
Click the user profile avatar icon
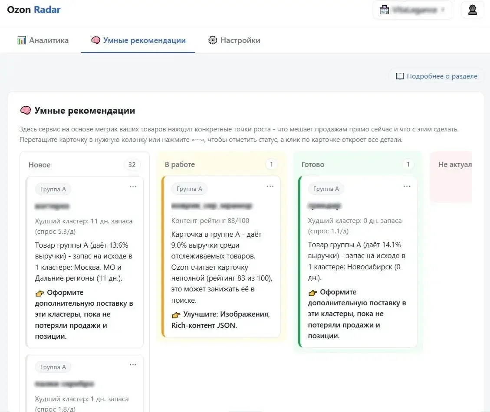(472, 10)
